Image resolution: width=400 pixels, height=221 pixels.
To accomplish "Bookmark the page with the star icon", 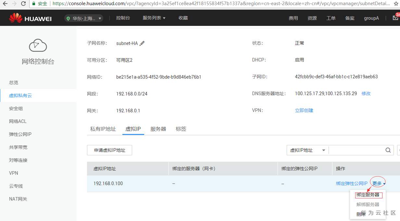I will point(395,4).
